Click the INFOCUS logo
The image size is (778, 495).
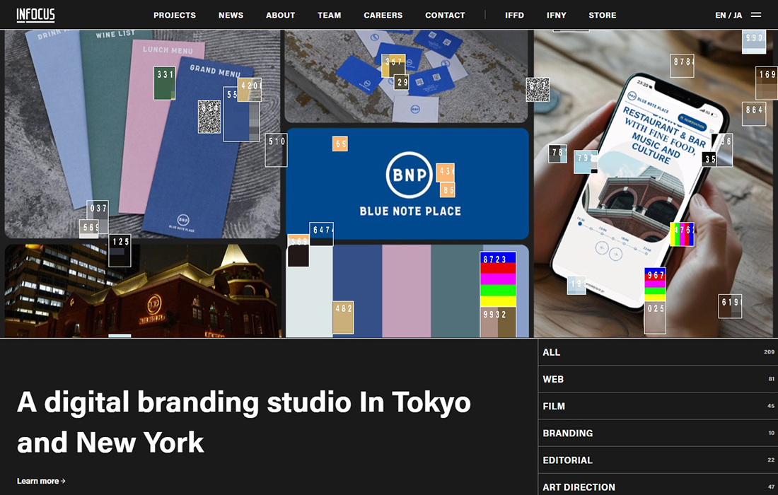[35, 15]
